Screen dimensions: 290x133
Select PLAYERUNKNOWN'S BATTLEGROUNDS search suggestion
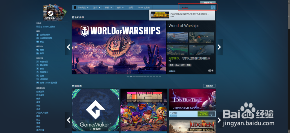click(x=182, y=15)
